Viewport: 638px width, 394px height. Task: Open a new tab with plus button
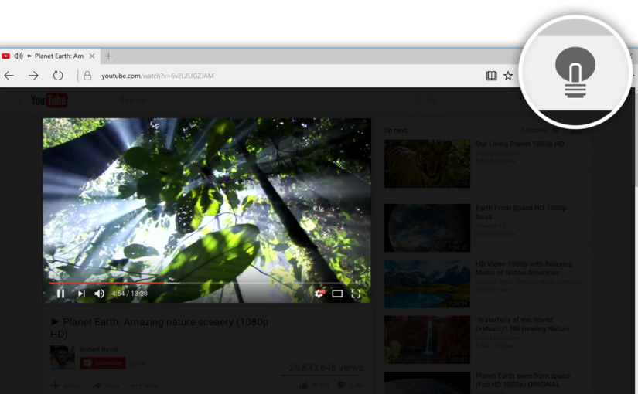[108, 56]
